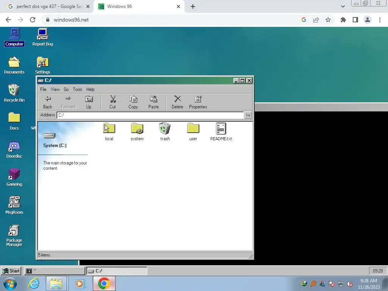Select the terminal ~ taskbar item
388x291 pixels.
pyautogui.click(x=54, y=271)
